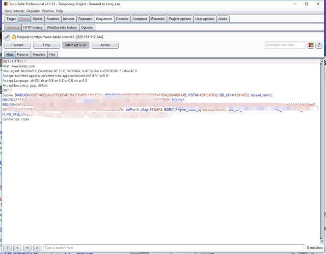
Task: Select the proxy Options sub-tab
Action: [x=87, y=27]
